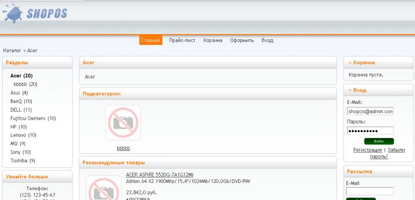The image size is (415, 200).
Task: Click the SHOPOS logo in header
Action: pyautogui.click(x=35, y=13)
